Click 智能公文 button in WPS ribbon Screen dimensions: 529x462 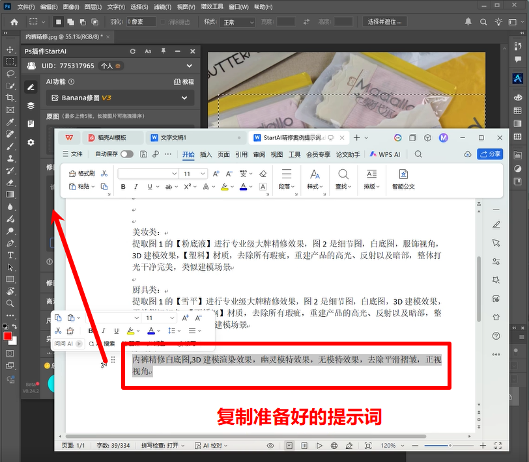[x=403, y=180]
